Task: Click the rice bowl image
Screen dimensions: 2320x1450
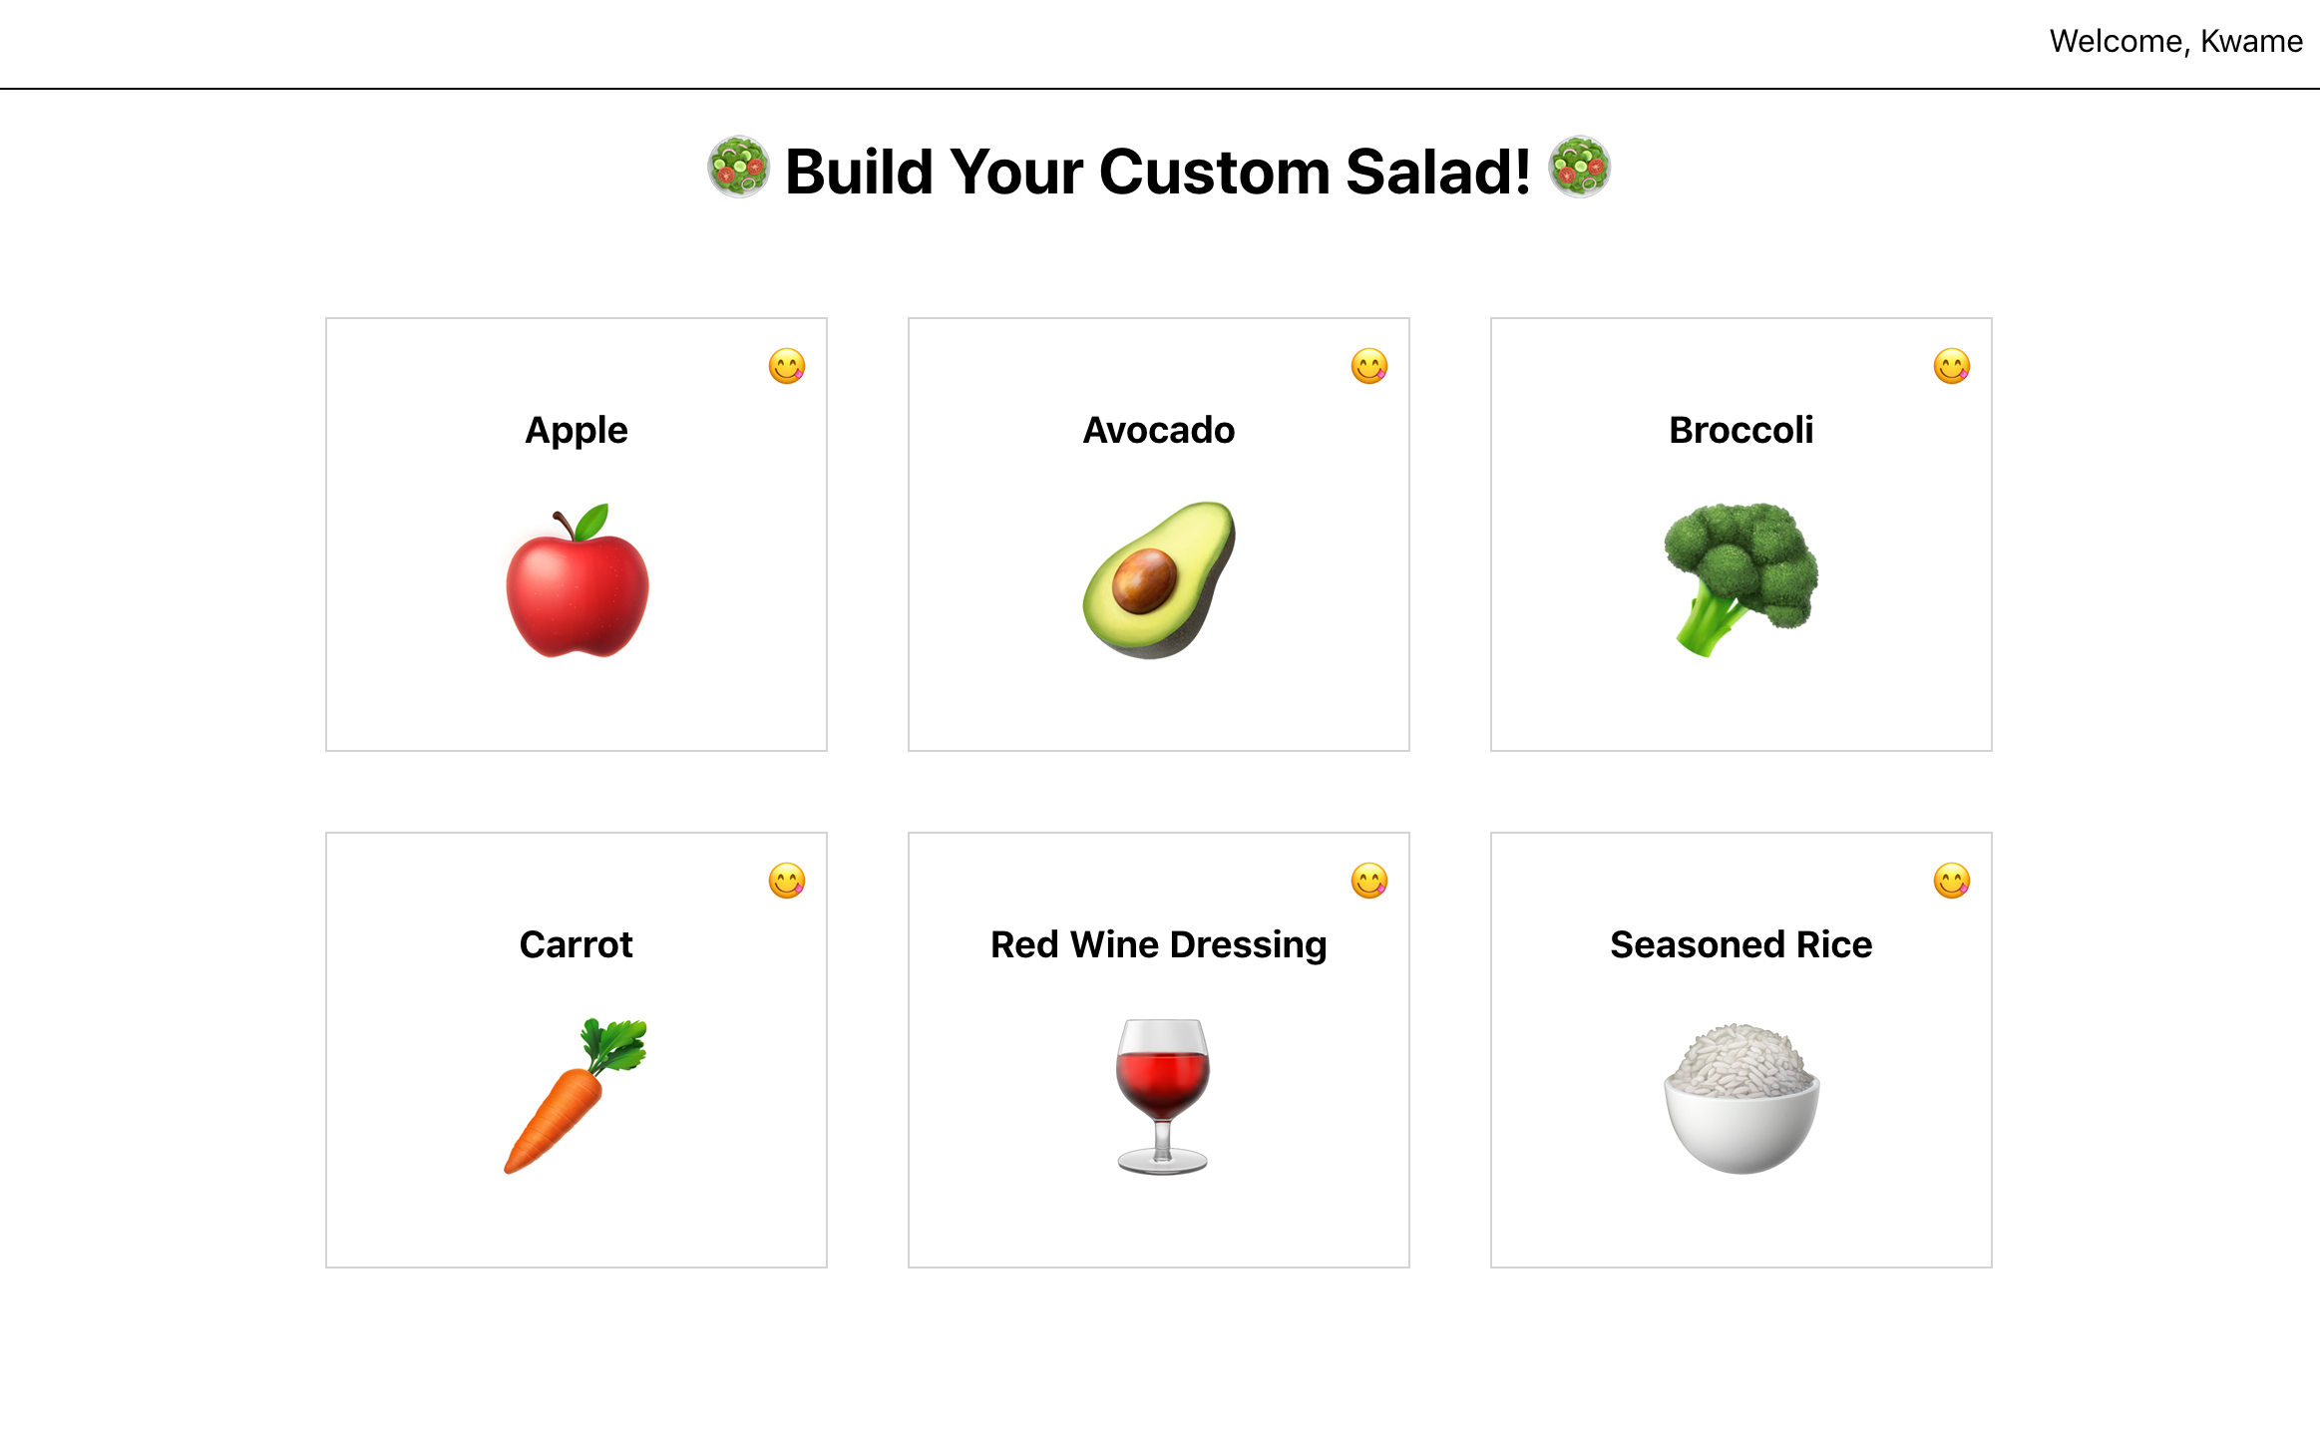Action: pos(1741,1098)
